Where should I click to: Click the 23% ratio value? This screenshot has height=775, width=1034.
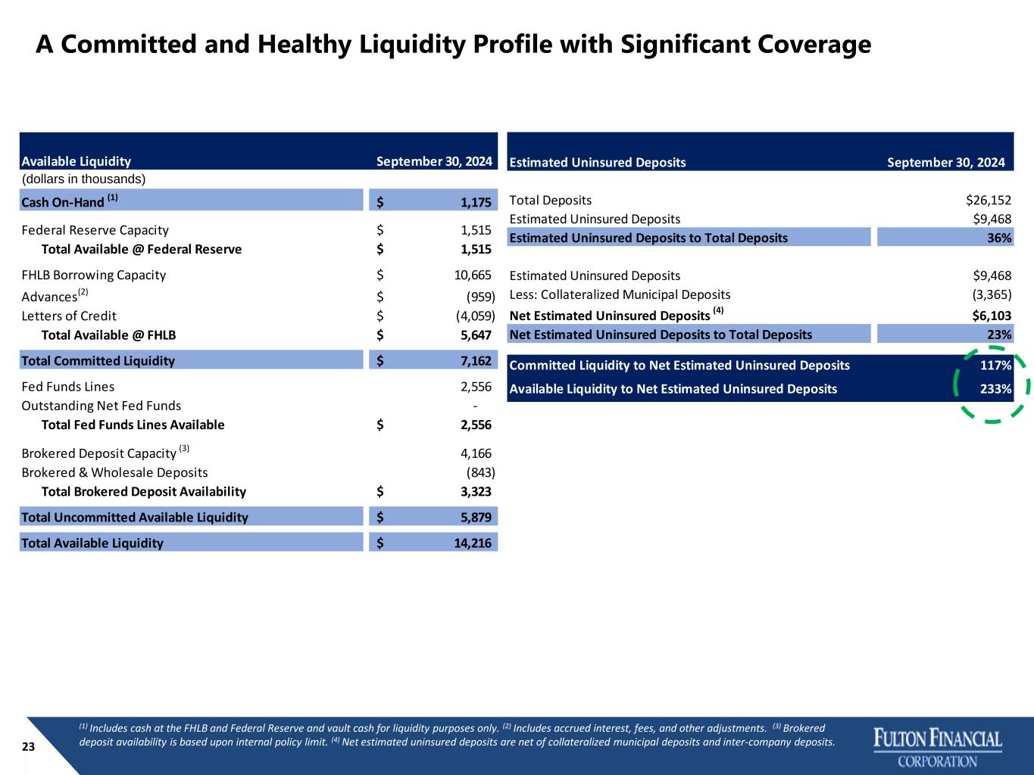click(x=1000, y=335)
